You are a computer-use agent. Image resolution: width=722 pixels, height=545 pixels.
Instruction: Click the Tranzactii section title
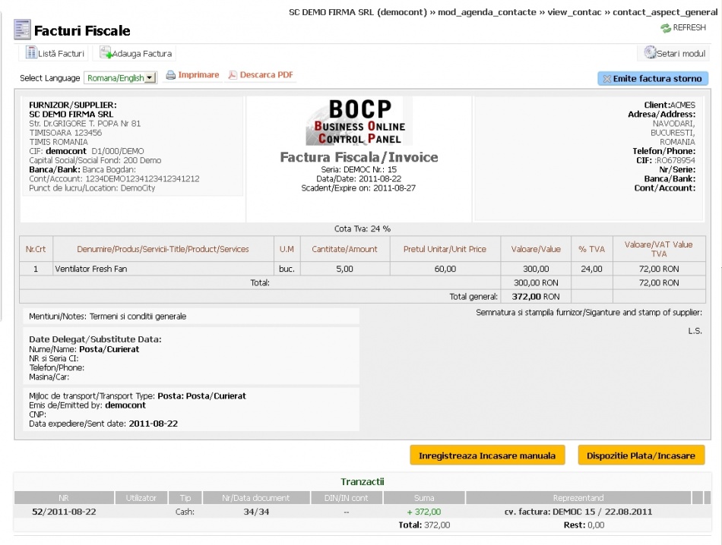tap(363, 481)
